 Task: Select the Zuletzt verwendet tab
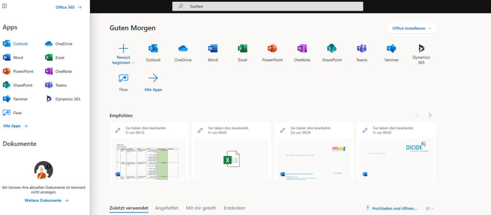(129, 208)
